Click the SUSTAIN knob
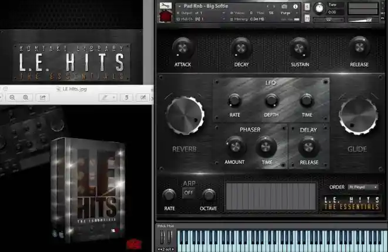Viewport: 388px width, 252px height. click(299, 48)
